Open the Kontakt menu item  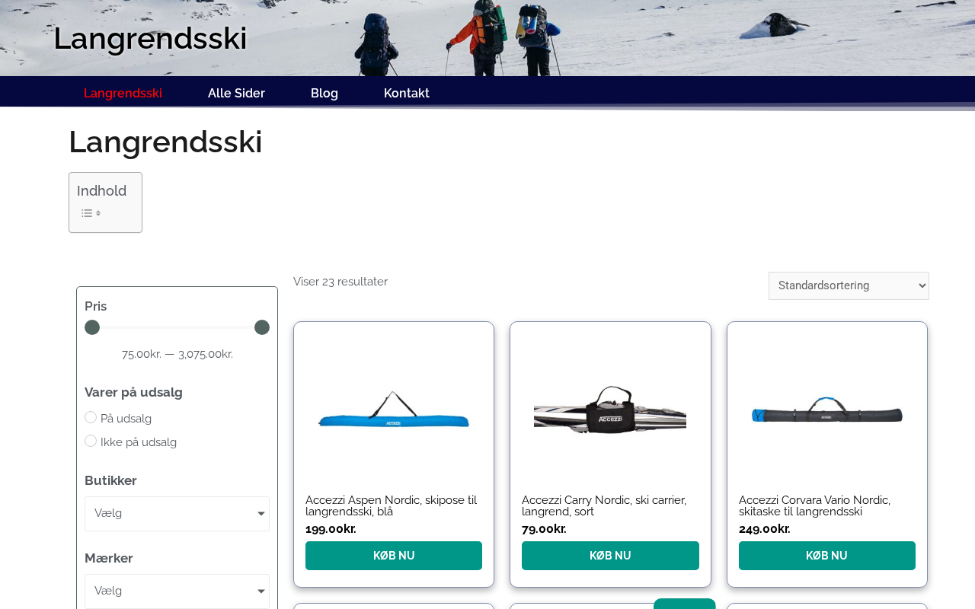407,93
